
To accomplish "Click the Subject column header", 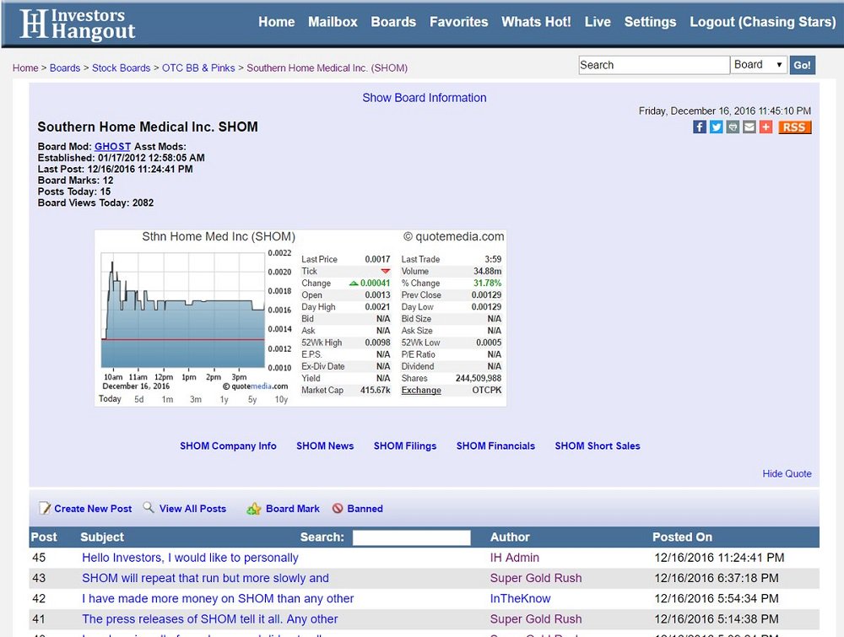I will 102,537.
